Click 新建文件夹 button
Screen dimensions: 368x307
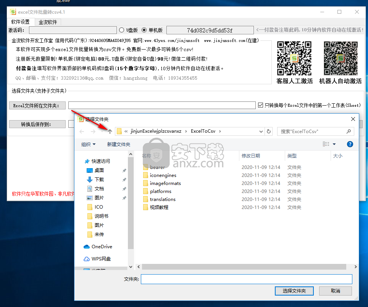(x=118, y=144)
